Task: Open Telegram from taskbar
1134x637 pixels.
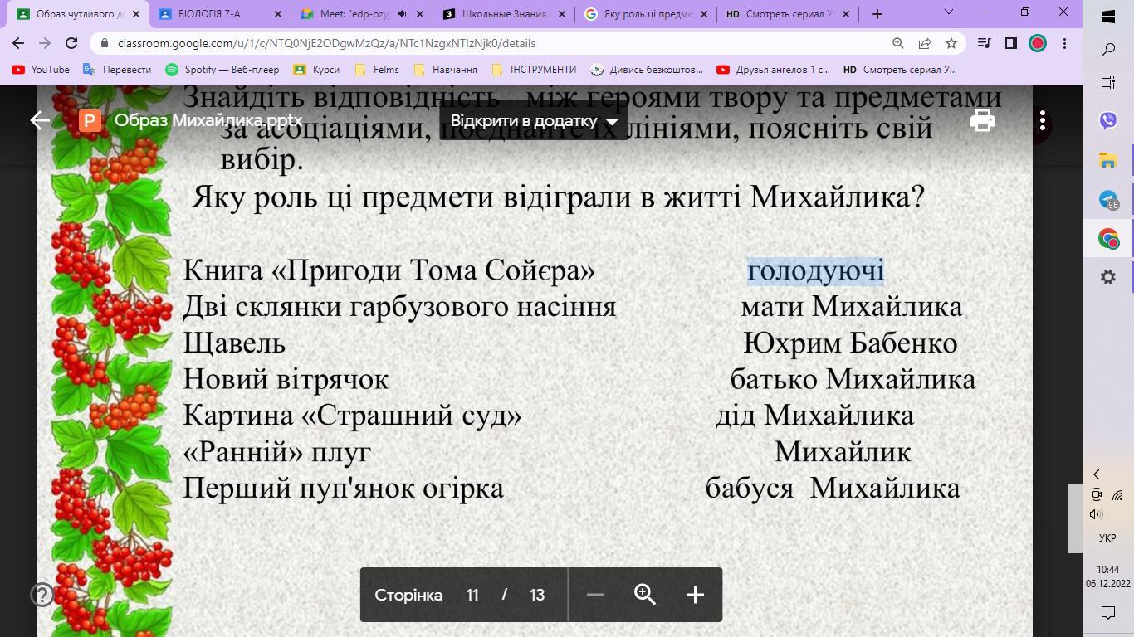Action: click(x=1108, y=200)
